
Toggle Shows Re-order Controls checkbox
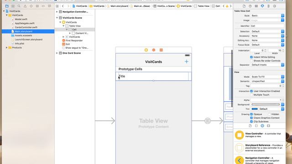click(251, 61)
